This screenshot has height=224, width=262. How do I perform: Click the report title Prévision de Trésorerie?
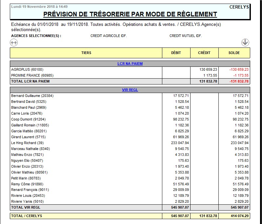130,14
